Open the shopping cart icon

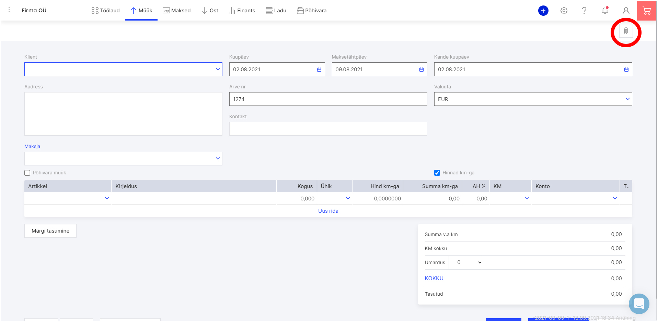click(647, 11)
